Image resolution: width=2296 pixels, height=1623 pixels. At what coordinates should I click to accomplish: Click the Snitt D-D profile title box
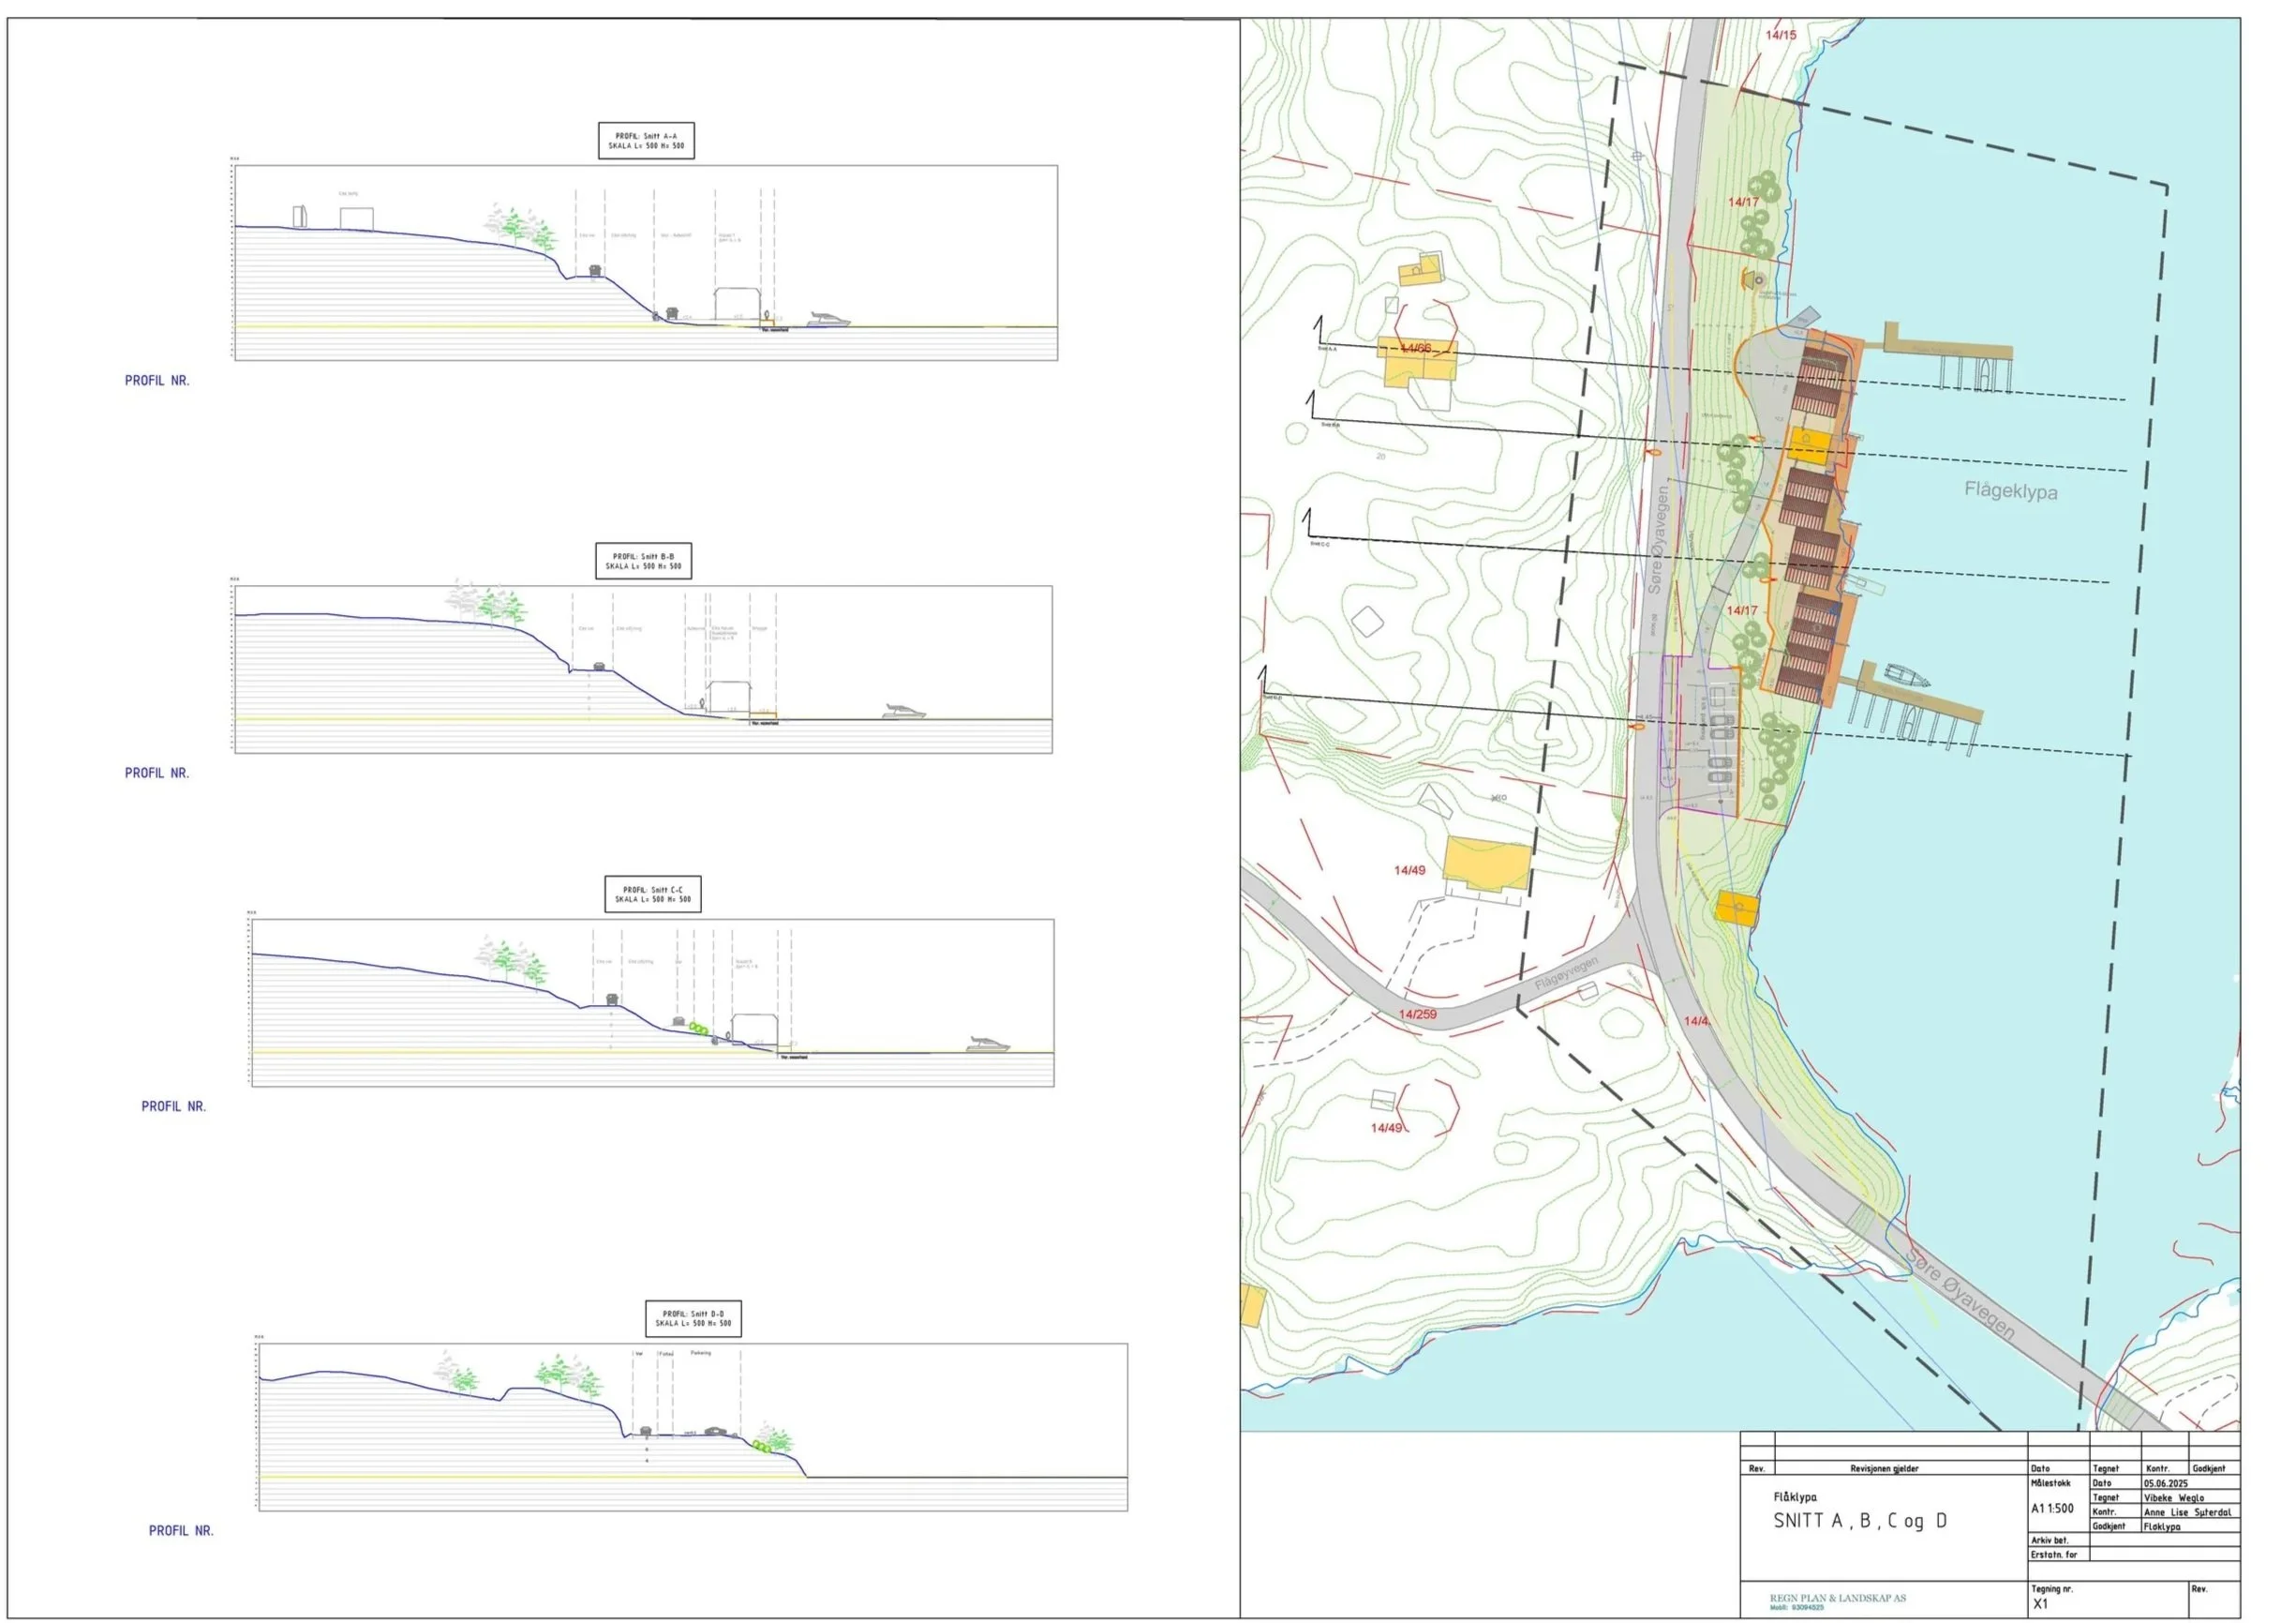[693, 1319]
